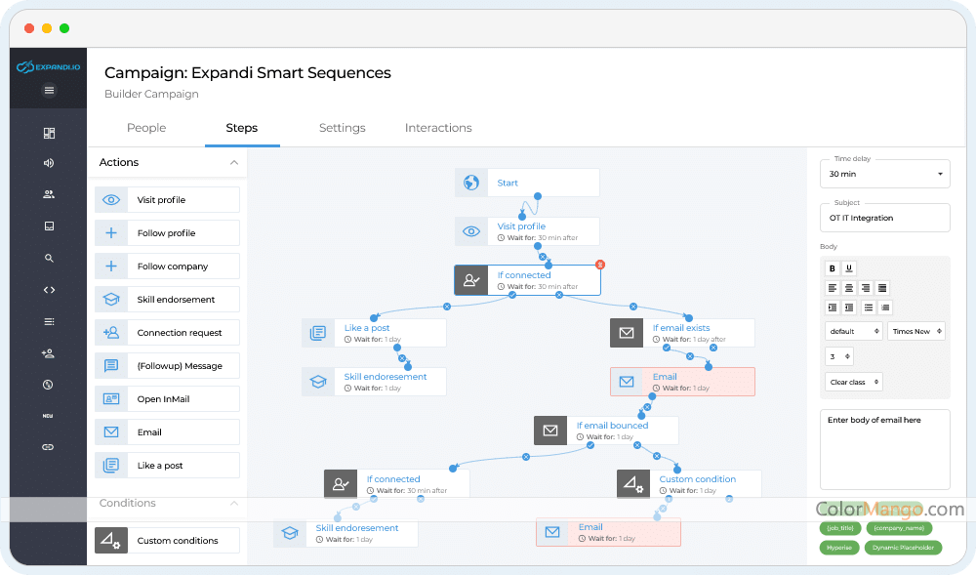Open the dashboard icon in left sidebar
Viewport: 976px width, 575px height.
tap(49, 133)
